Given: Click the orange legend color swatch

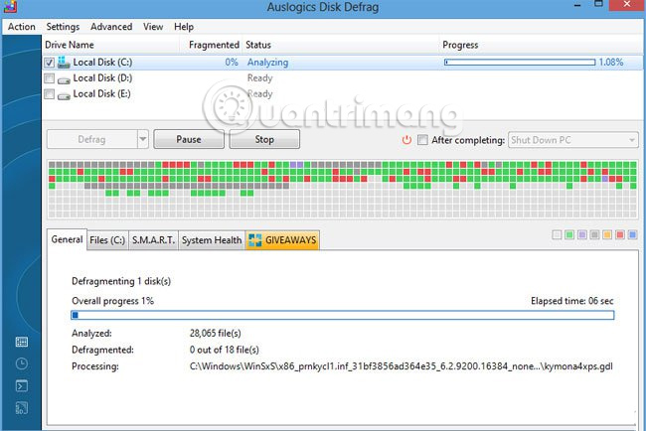Looking at the screenshot, I should [607, 235].
